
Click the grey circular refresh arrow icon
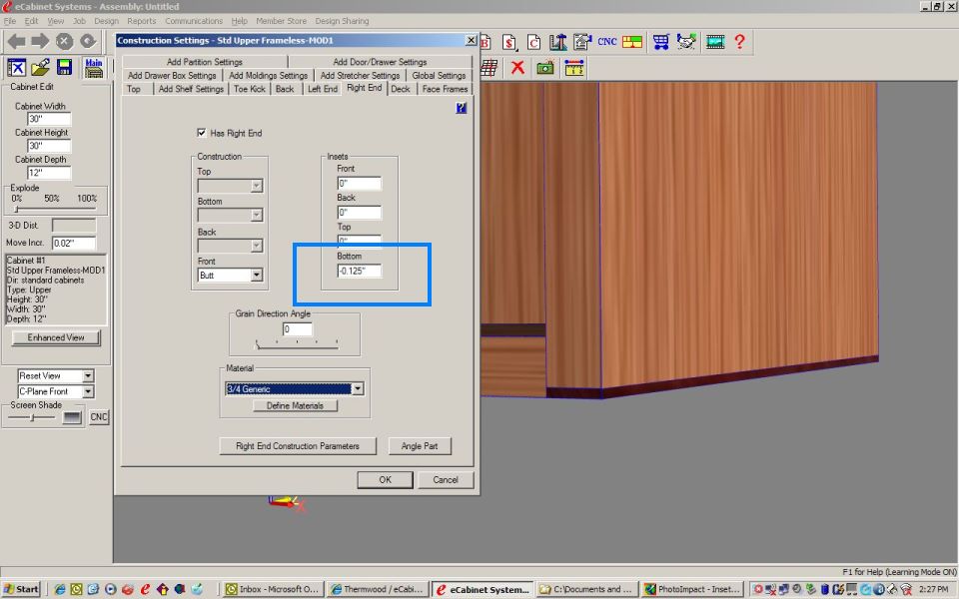88,42
